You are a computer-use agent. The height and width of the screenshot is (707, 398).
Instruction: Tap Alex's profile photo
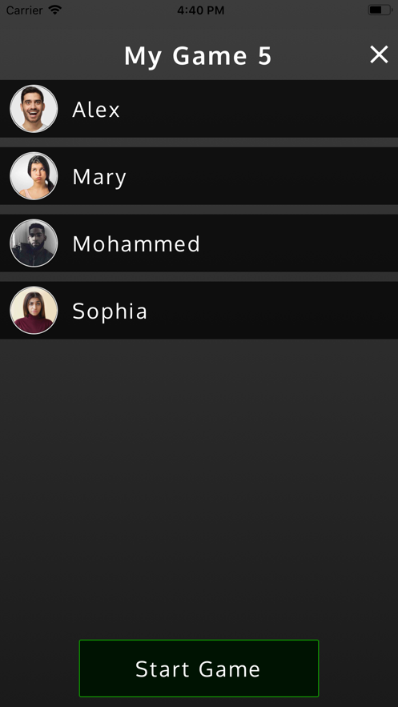tap(34, 109)
